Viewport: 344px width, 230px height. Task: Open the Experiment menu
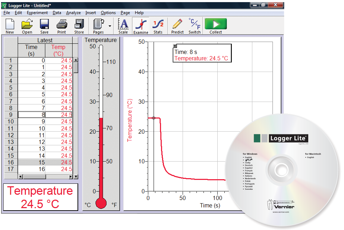coord(37,13)
